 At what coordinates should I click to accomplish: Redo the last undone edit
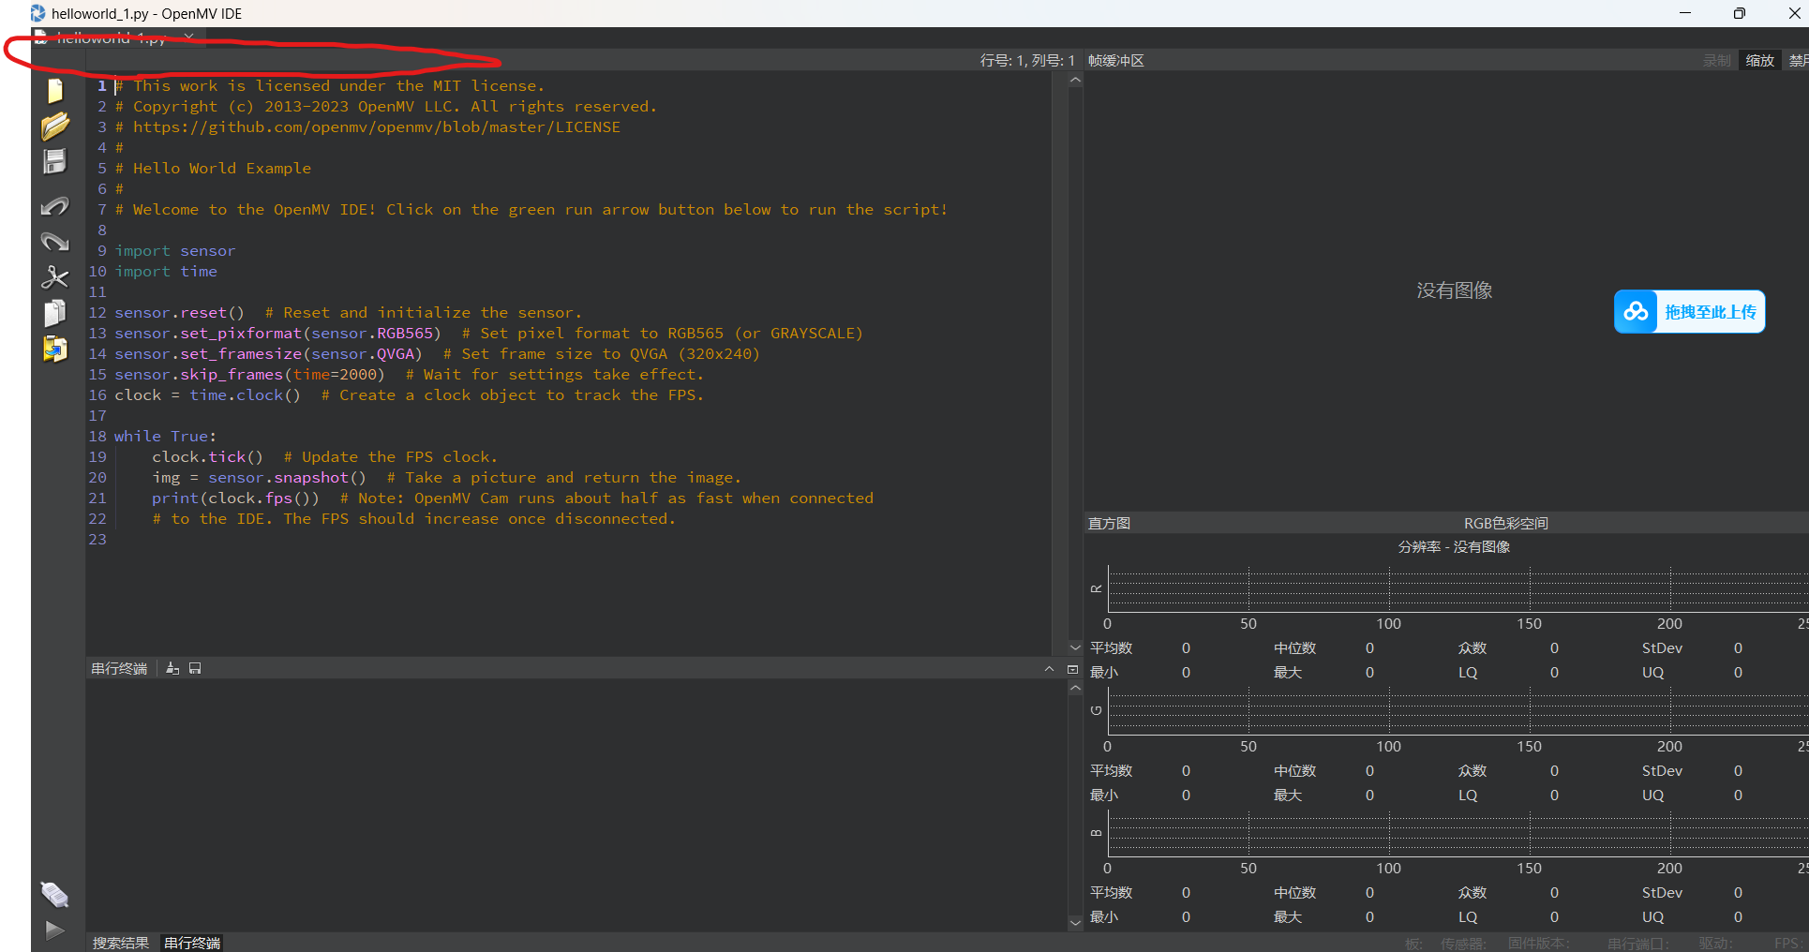[x=55, y=242]
